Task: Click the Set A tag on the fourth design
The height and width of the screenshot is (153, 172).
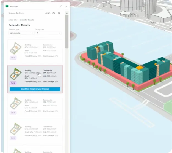Action: [x=13, y=138]
